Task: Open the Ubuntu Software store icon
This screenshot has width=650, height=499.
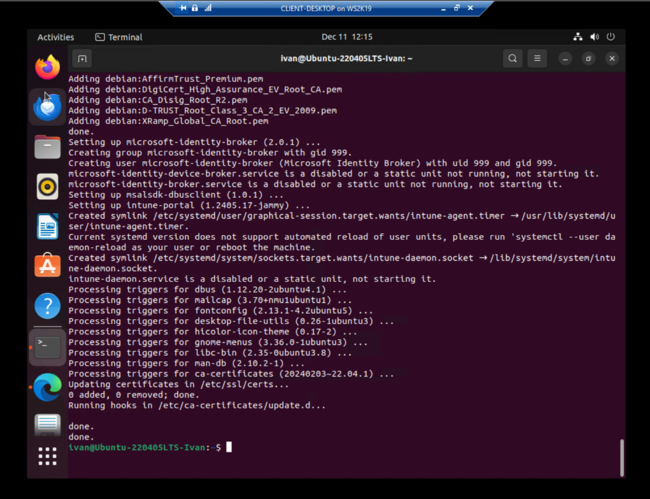Action: click(x=47, y=267)
